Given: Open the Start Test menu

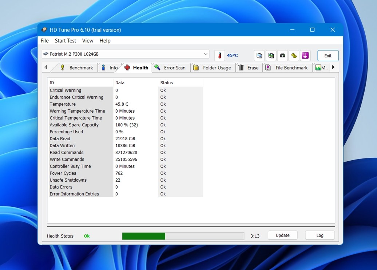Looking at the screenshot, I should 66,41.
